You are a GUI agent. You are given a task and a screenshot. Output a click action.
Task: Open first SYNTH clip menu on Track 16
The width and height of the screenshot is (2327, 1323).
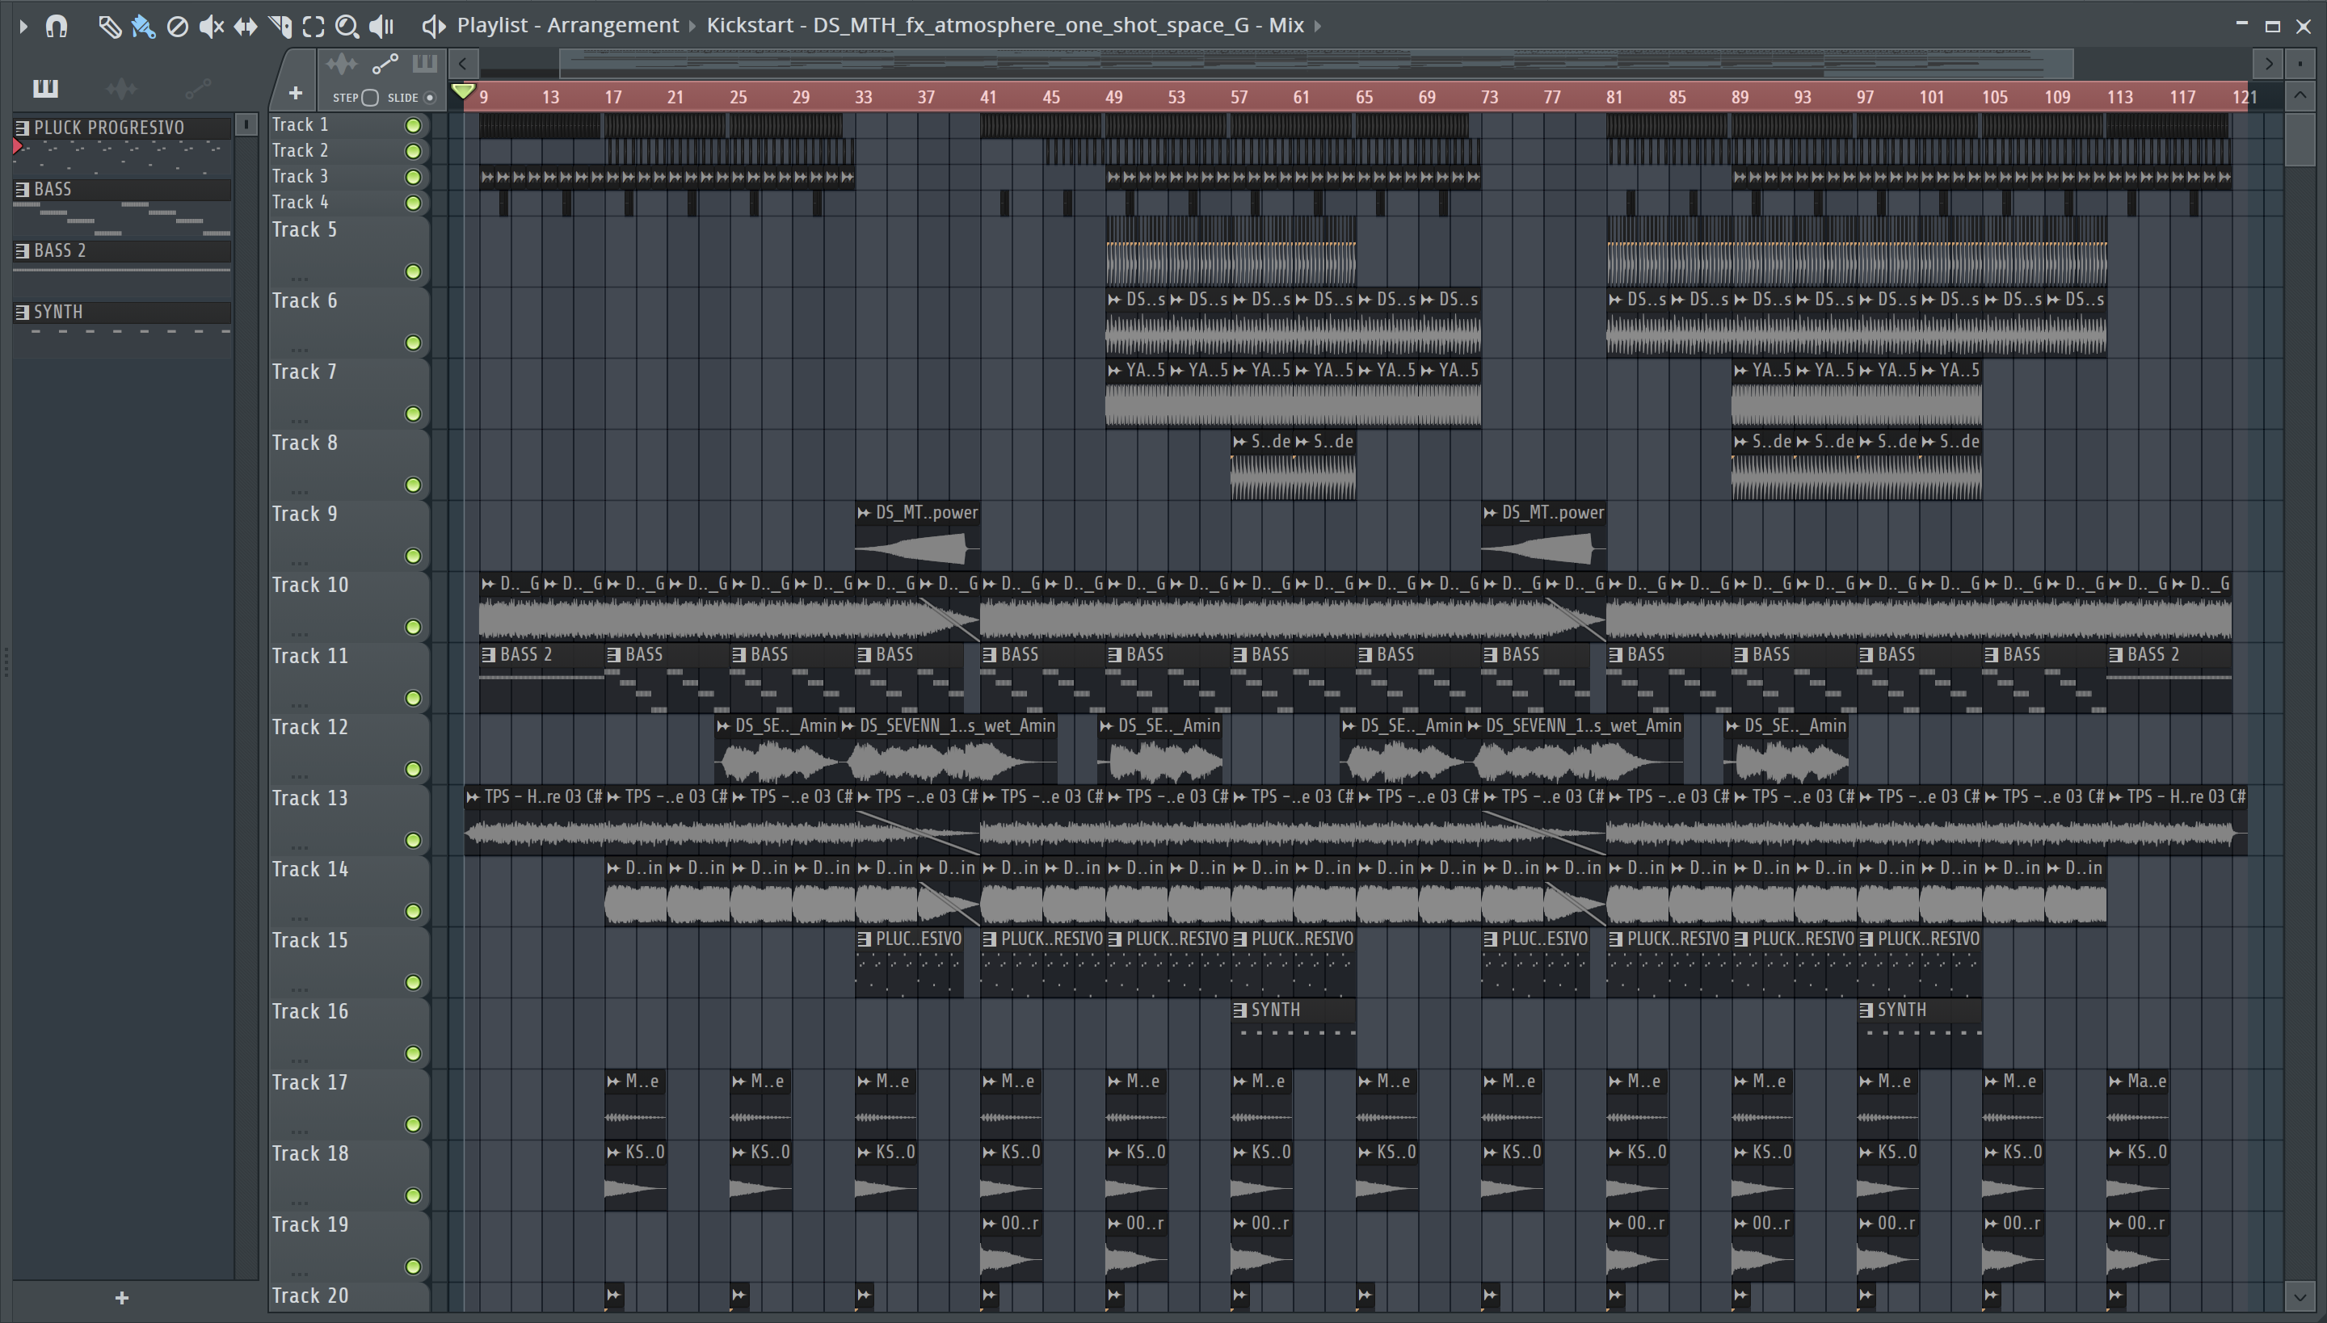1239,1010
